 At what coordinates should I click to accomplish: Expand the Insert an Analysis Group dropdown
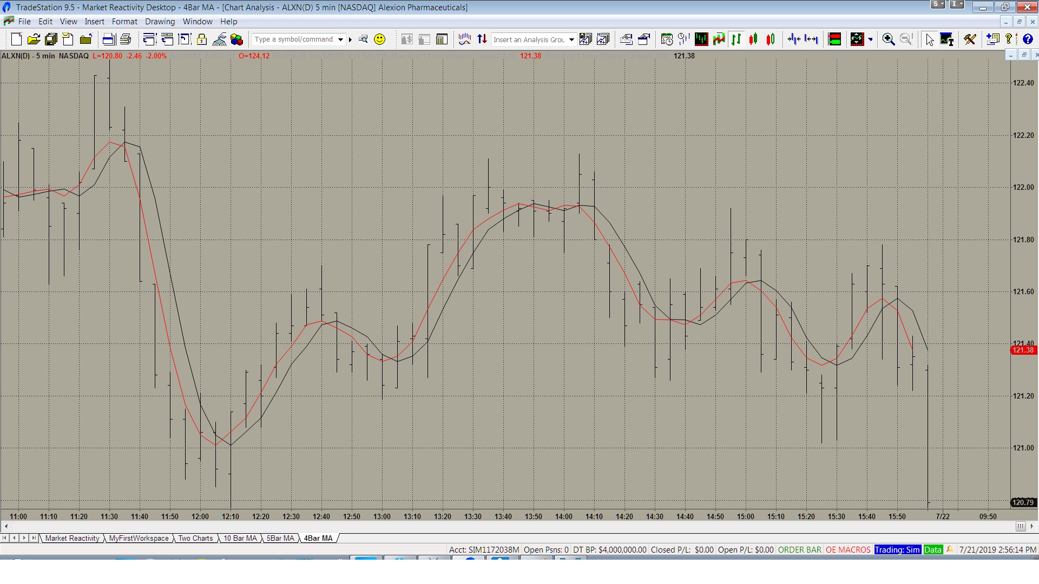571,39
